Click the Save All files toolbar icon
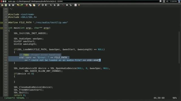Screen dimensions: 181x101 pos(10,5)
